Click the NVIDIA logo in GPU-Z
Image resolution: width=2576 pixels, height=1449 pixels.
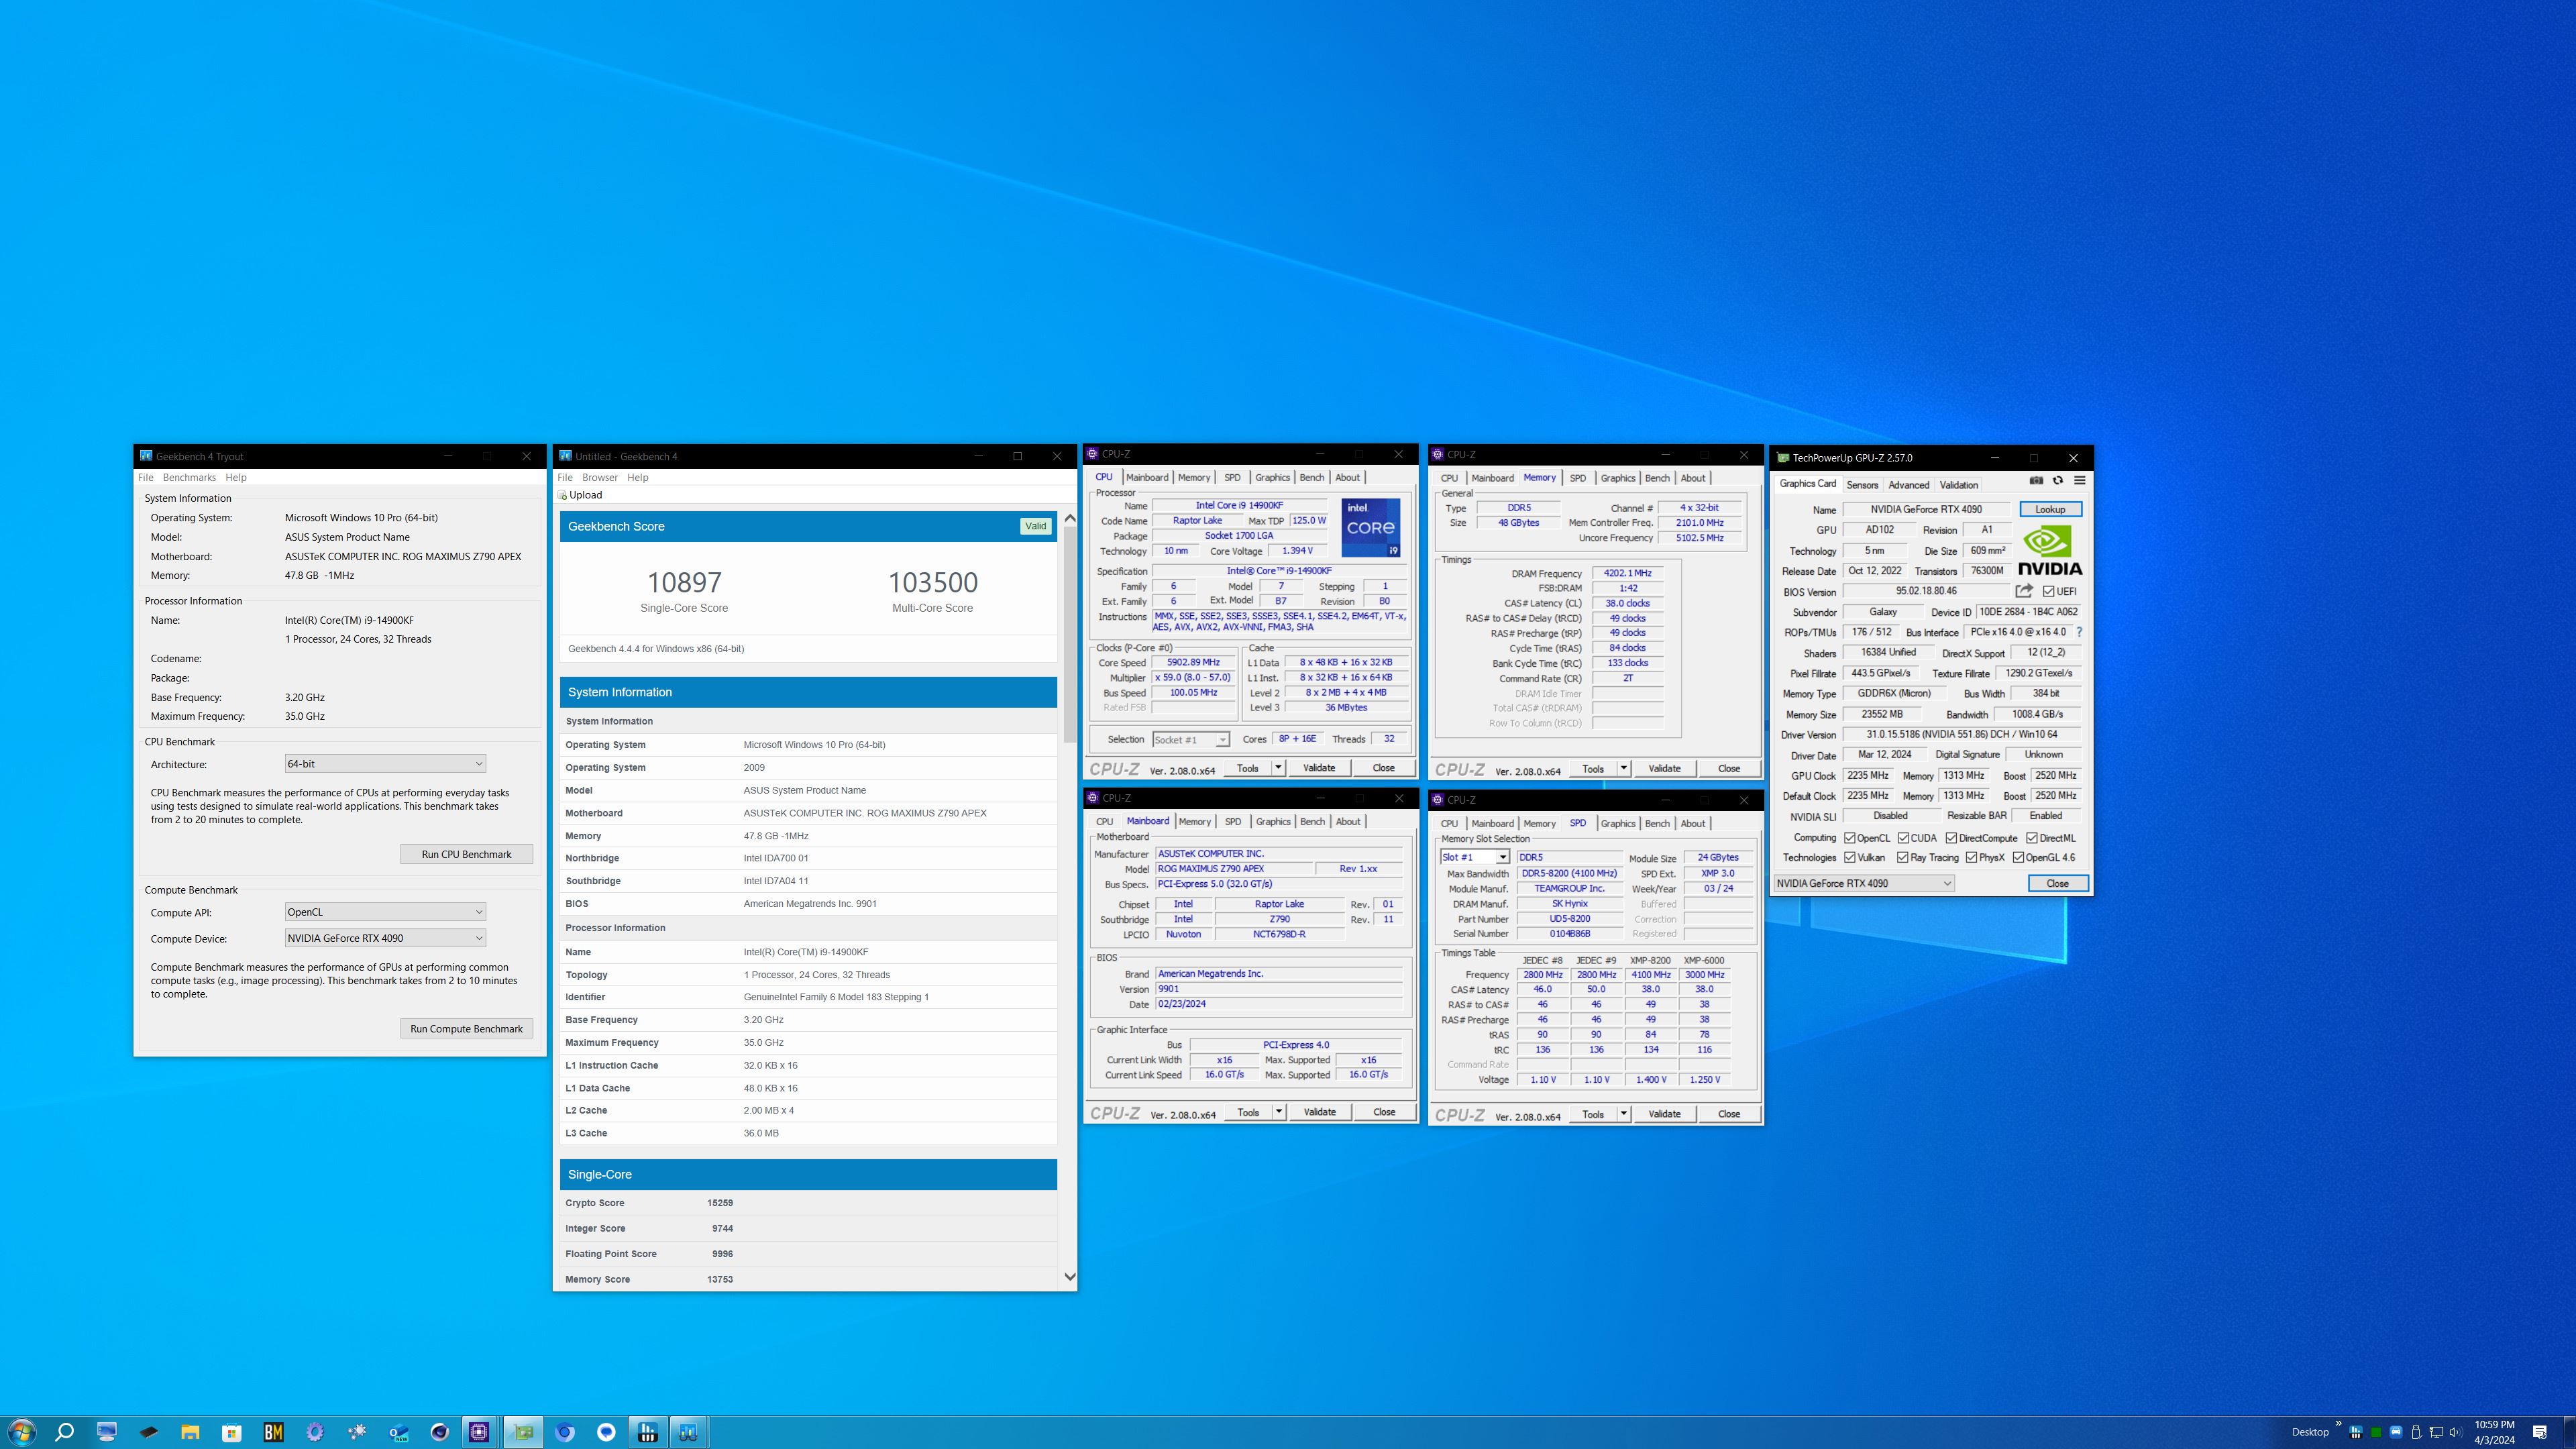tap(2050, 552)
